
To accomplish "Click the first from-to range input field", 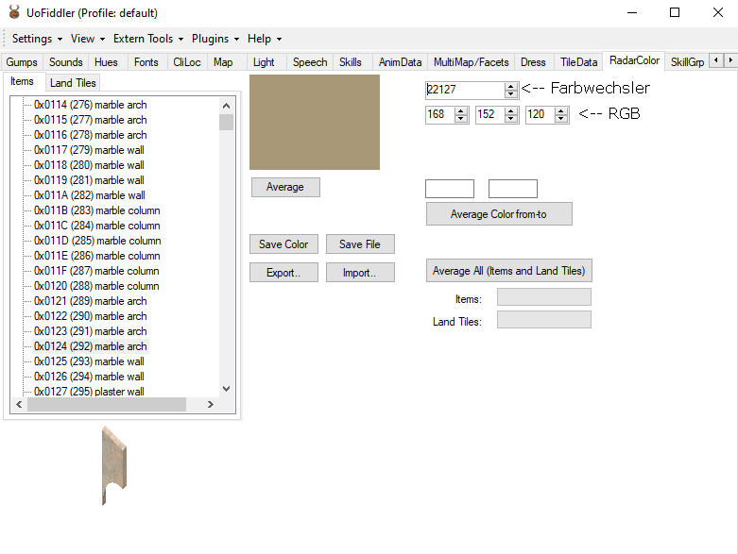I will 450,189.
